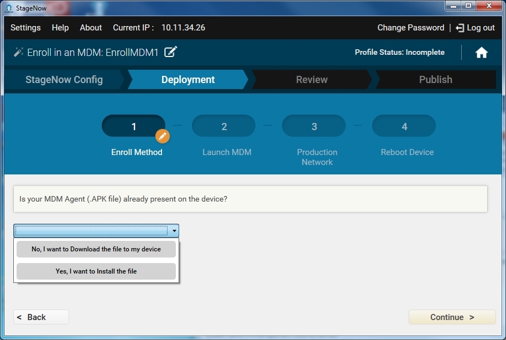Click the magic wand wizard icon
This screenshot has width=506, height=340.
(x=18, y=53)
